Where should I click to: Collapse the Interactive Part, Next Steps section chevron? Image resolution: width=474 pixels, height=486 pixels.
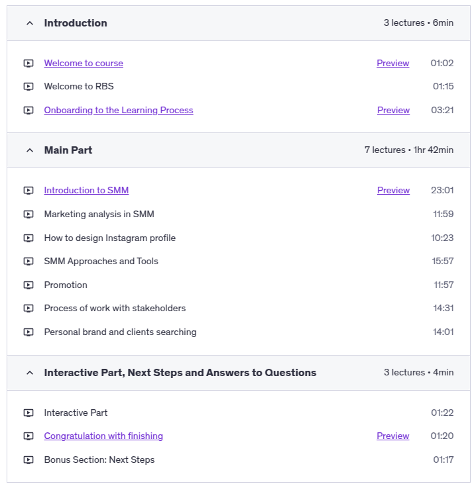pos(29,373)
